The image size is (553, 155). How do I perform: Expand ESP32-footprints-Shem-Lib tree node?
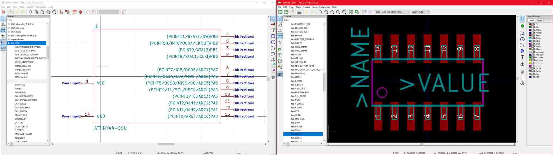pos(9,36)
